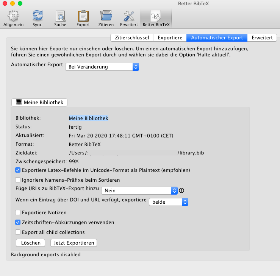This screenshot has width=280, height=276.
Task: Click the format value 'Better BibTeX'
Action: coord(85,144)
